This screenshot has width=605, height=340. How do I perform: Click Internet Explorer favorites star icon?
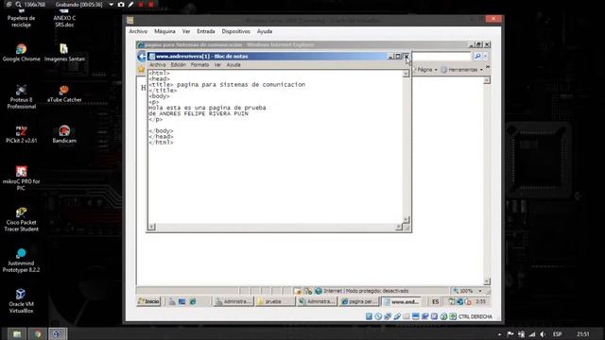click(x=141, y=69)
